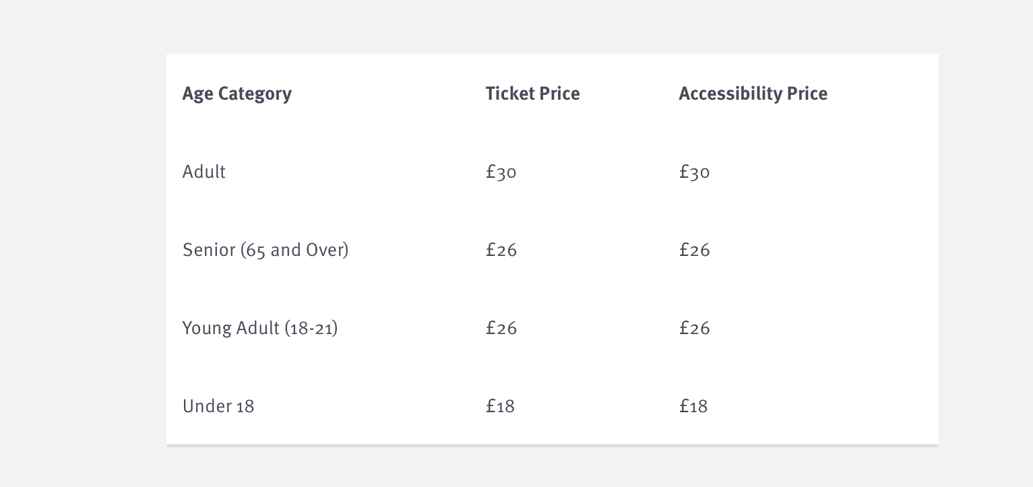Screen dimensions: 1033x487
Task: Click the Senior accessibility price £26
Action: (x=695, y=250)
